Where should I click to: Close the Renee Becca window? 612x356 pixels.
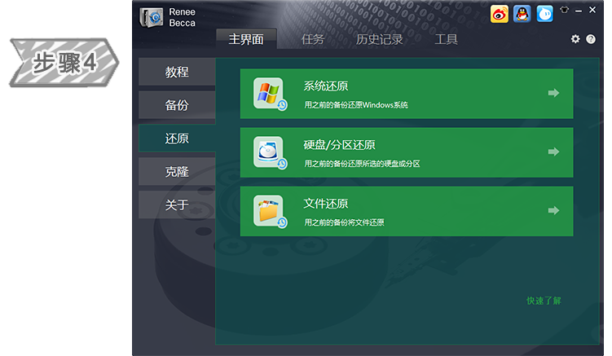(592, 10)
